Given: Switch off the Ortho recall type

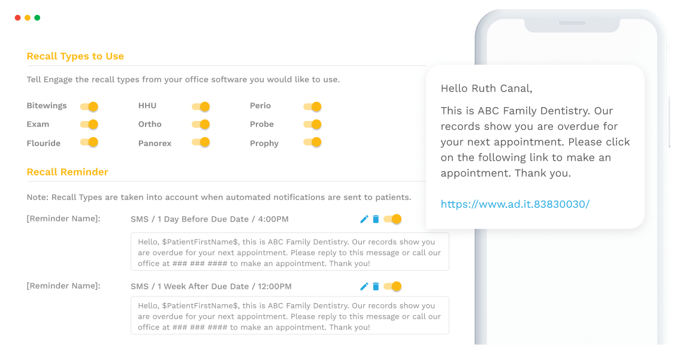Looking at the screenshot, I should 201,125.
